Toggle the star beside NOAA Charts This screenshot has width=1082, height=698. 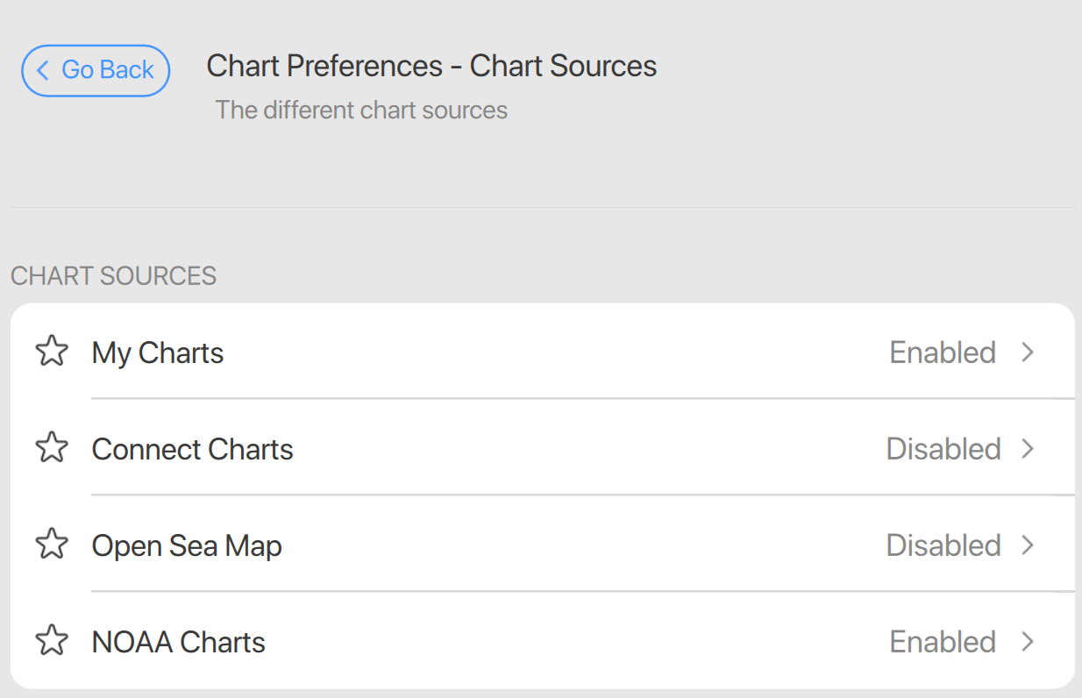point(52,641)
